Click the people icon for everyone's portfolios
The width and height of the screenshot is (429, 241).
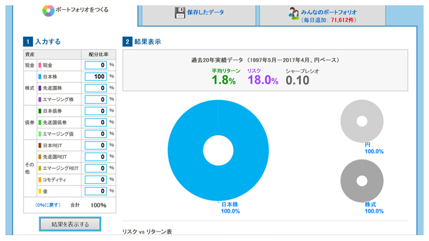click(x=293, y=13)
